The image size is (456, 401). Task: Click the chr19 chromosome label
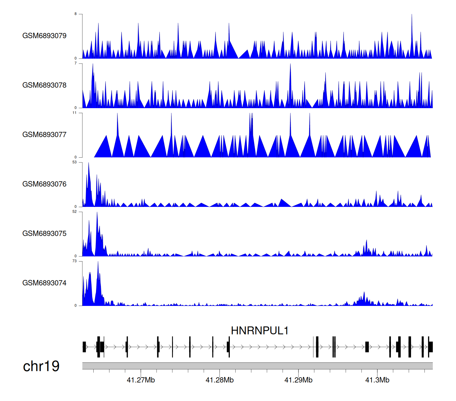point(41,366)
